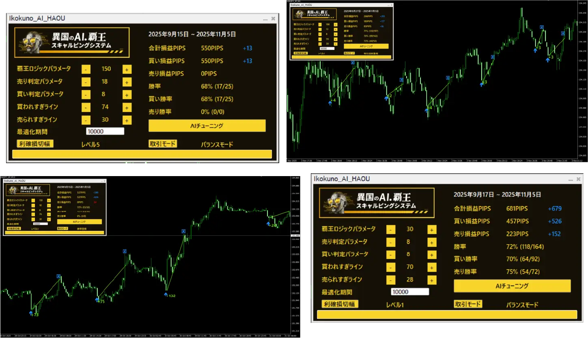Click 取引モード button beside 勝率重視
Screen dimensions: 588x338
click(62, 228)
